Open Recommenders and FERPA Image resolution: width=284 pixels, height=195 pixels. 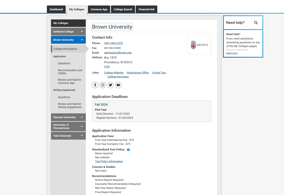click(x=70, y=72)
